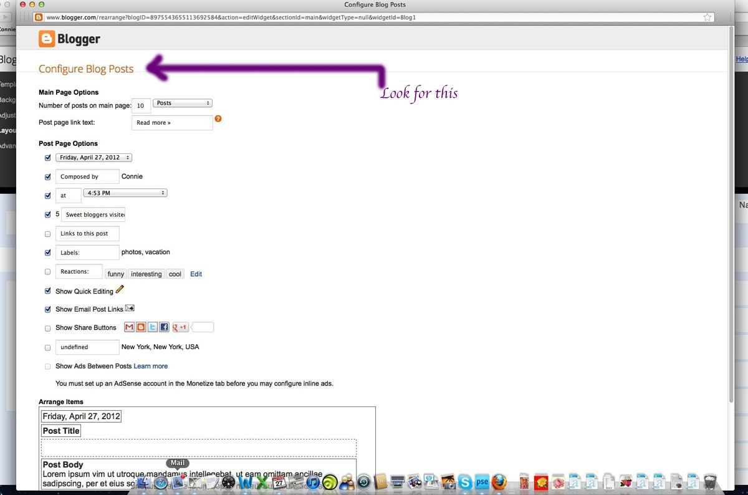The height and width of the screenshot is (495, 748).
Task: Open iCal calendar from the Dock
Action: (279, 482)
